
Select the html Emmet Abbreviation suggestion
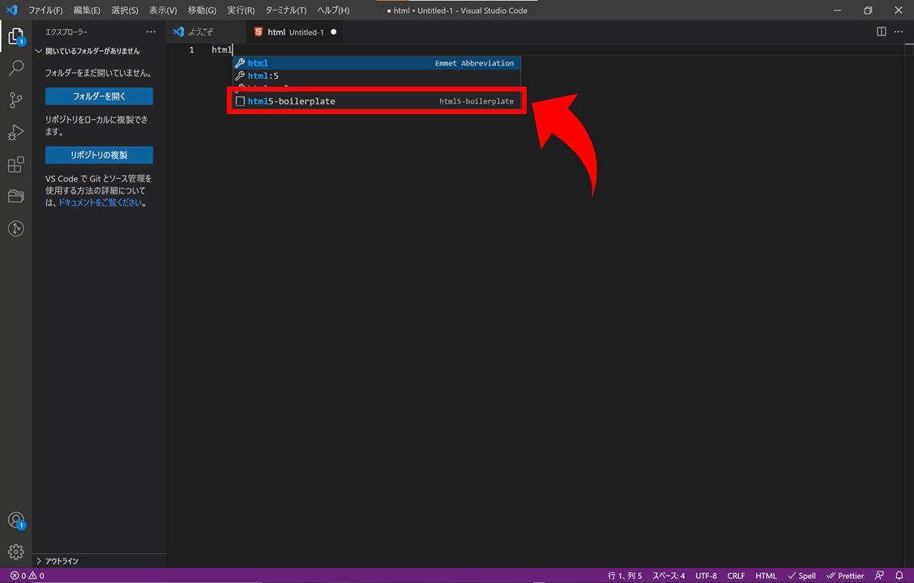point(377,63)
